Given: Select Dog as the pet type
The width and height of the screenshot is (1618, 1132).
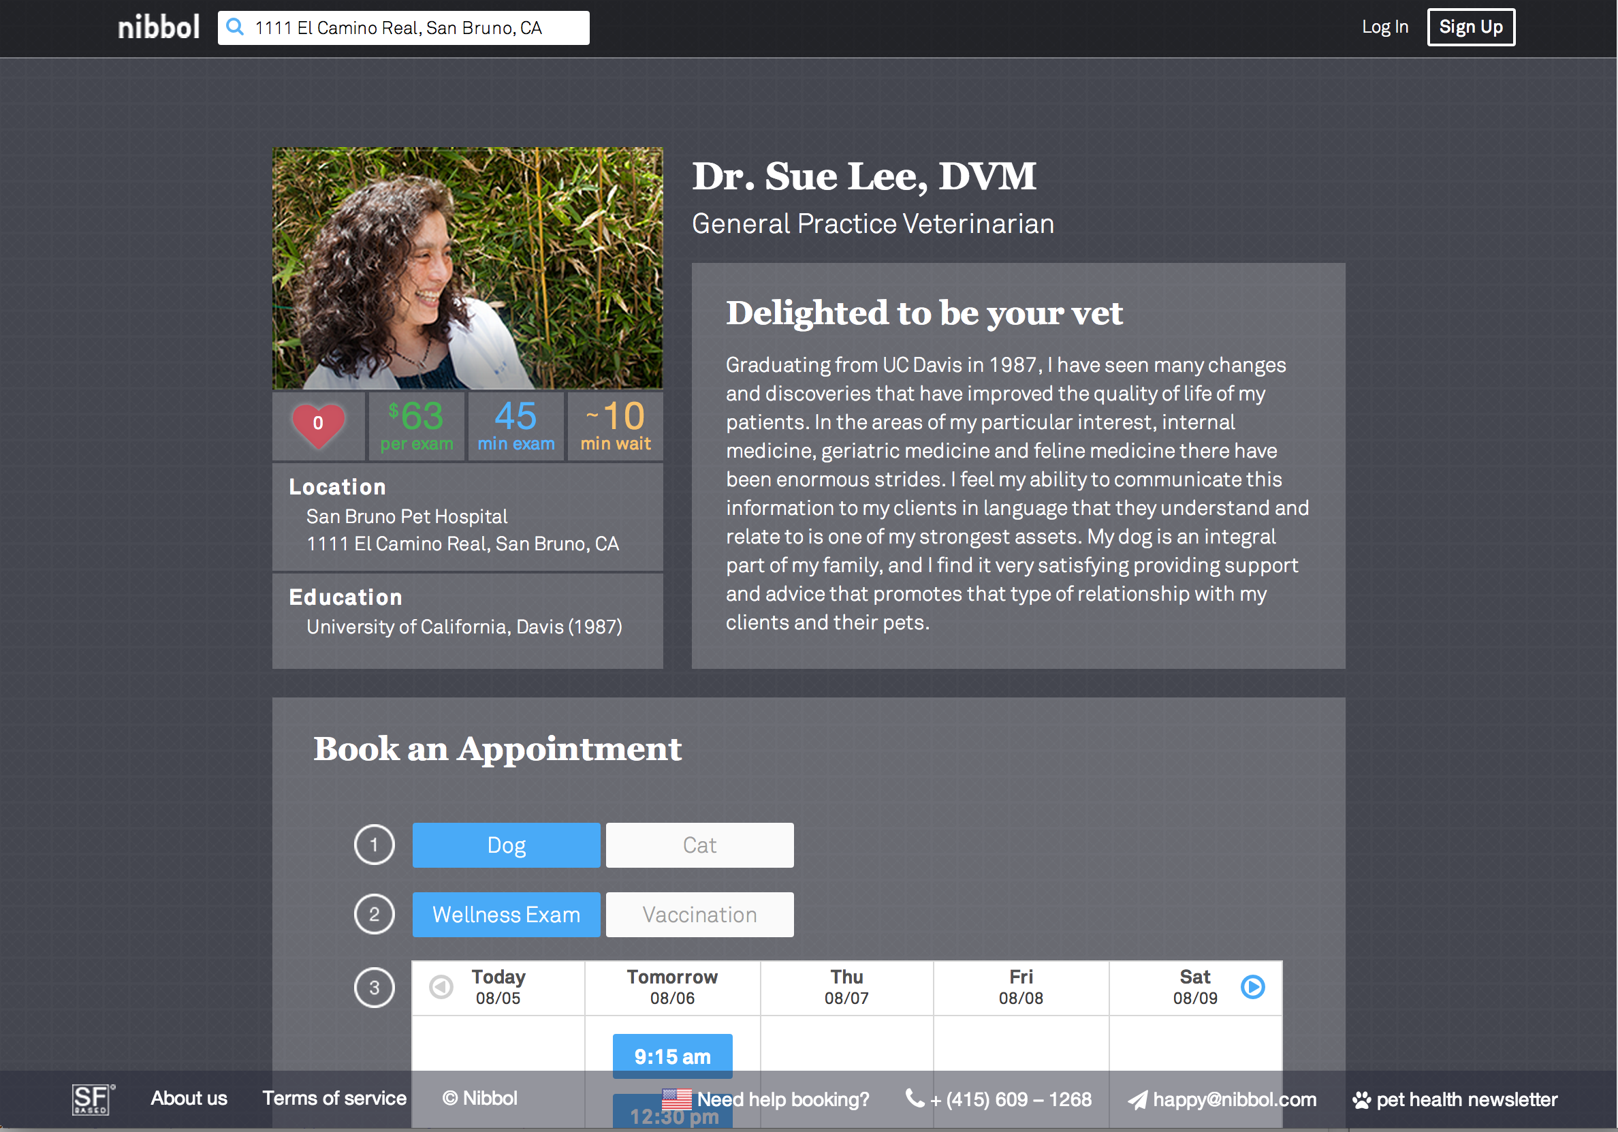Looking at the screenshot, I should 506,845.
